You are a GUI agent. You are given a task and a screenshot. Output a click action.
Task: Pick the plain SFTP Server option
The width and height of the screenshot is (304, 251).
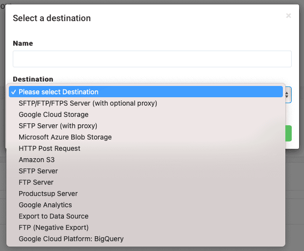pyautogui.click(x=38, y=171)
